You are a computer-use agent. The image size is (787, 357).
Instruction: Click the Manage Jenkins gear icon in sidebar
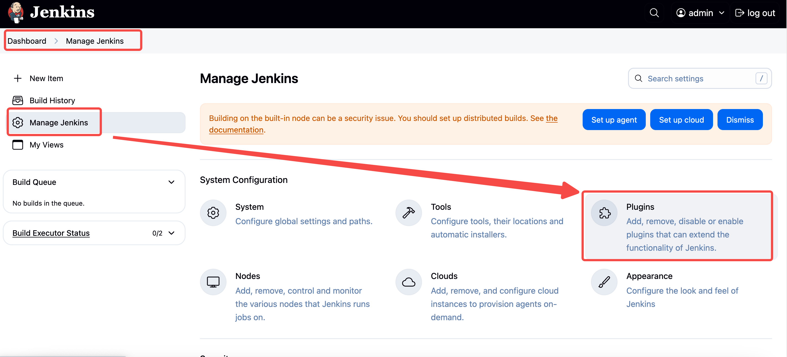[18, 123]
